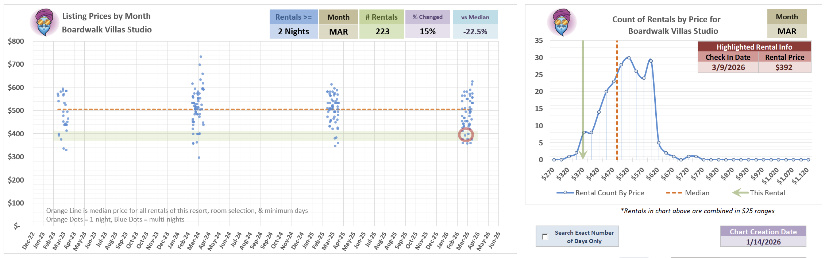
Task: Open the MAR month selector in count chart
Action: pos(787,31)
